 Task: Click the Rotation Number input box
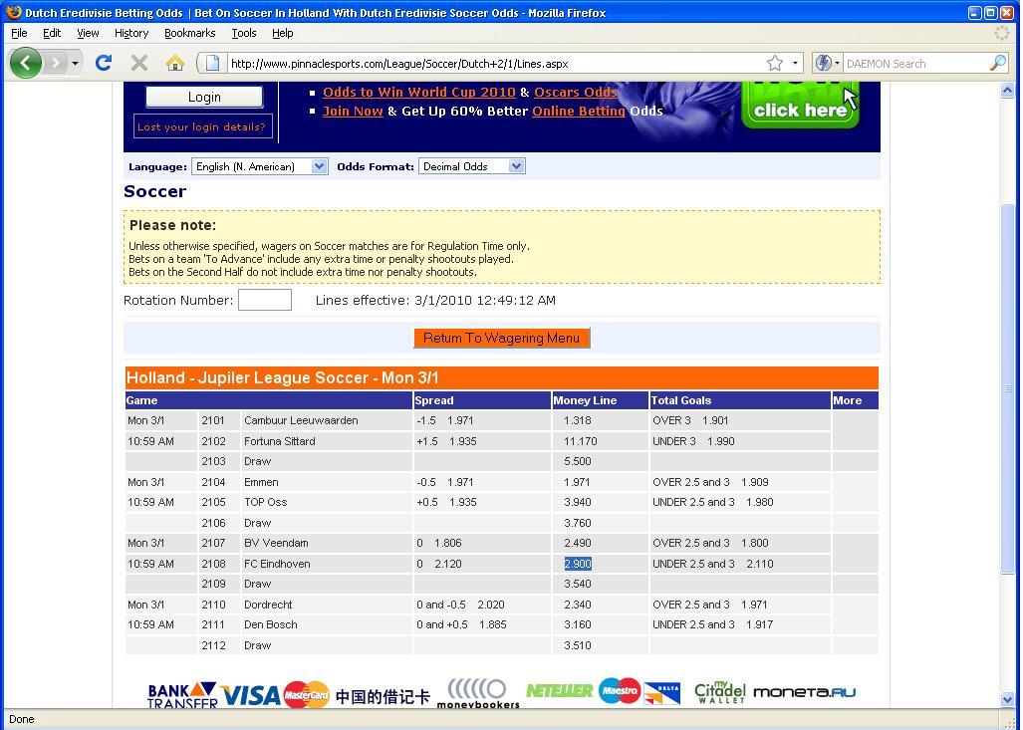264,300
